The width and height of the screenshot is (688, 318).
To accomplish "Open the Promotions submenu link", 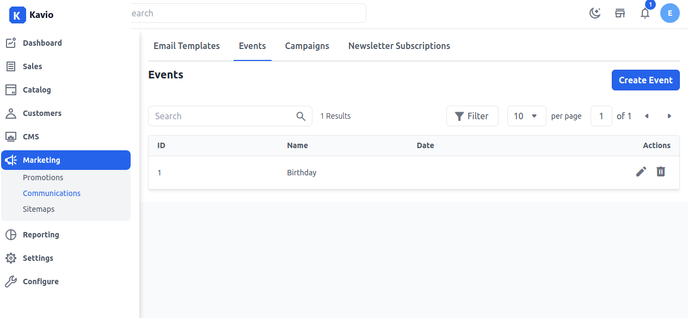I will tap(43, 178).
